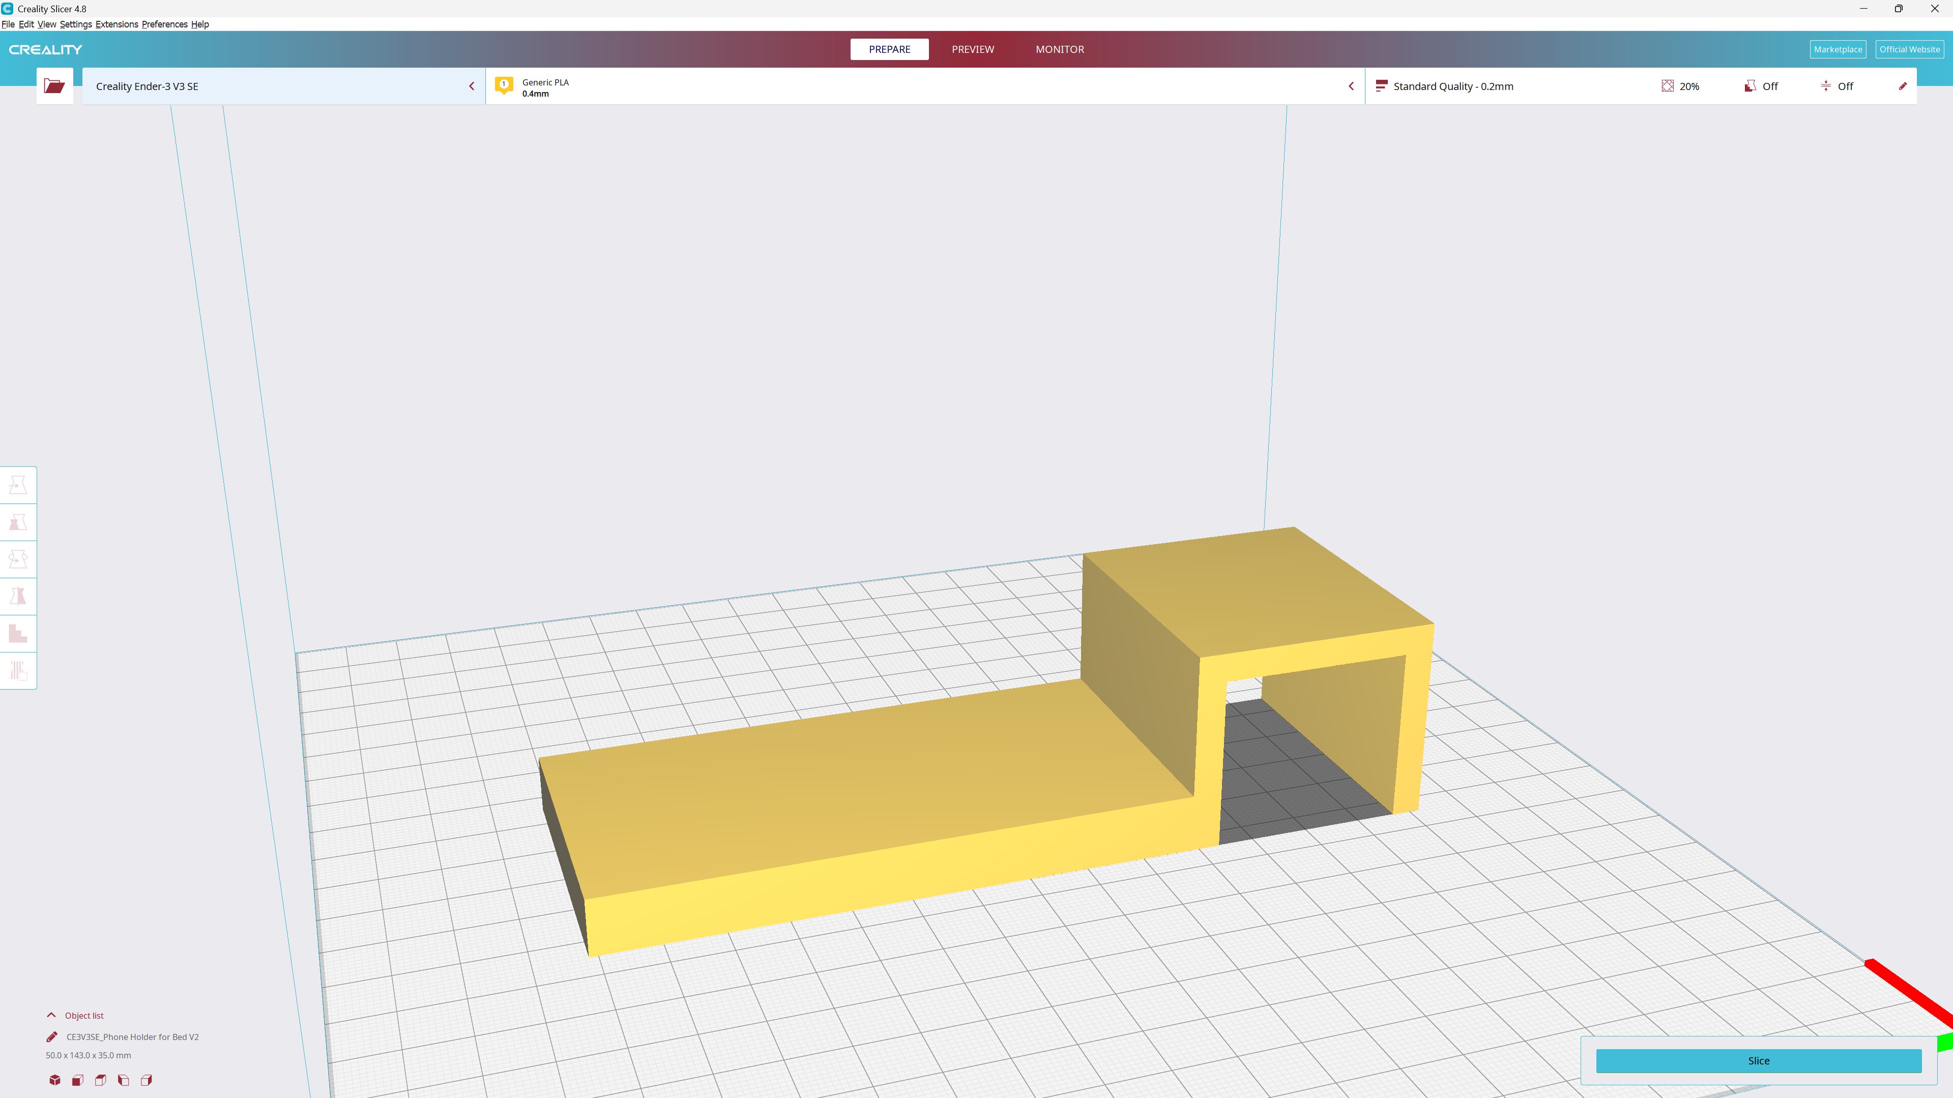
Task: Open file with folder icon
Action: [x=54, y=85]
